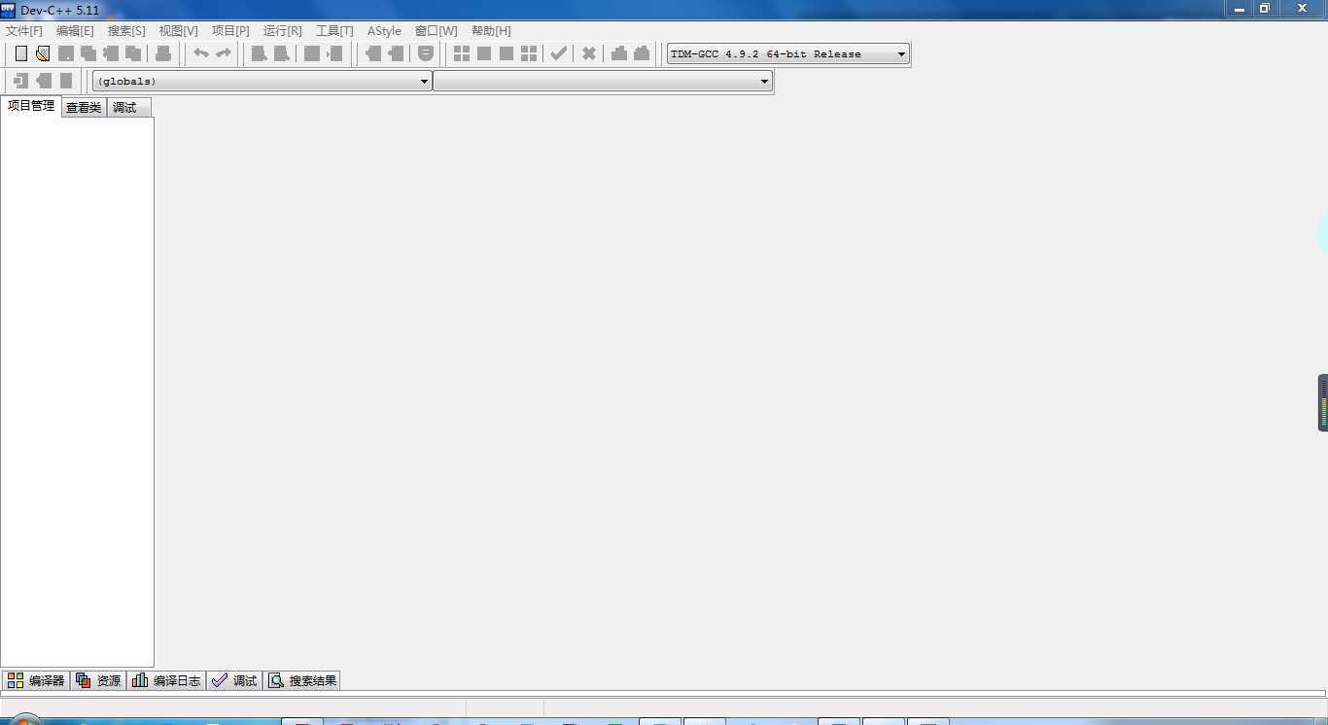Open the 搜索[S] menu

pos(126,31)
